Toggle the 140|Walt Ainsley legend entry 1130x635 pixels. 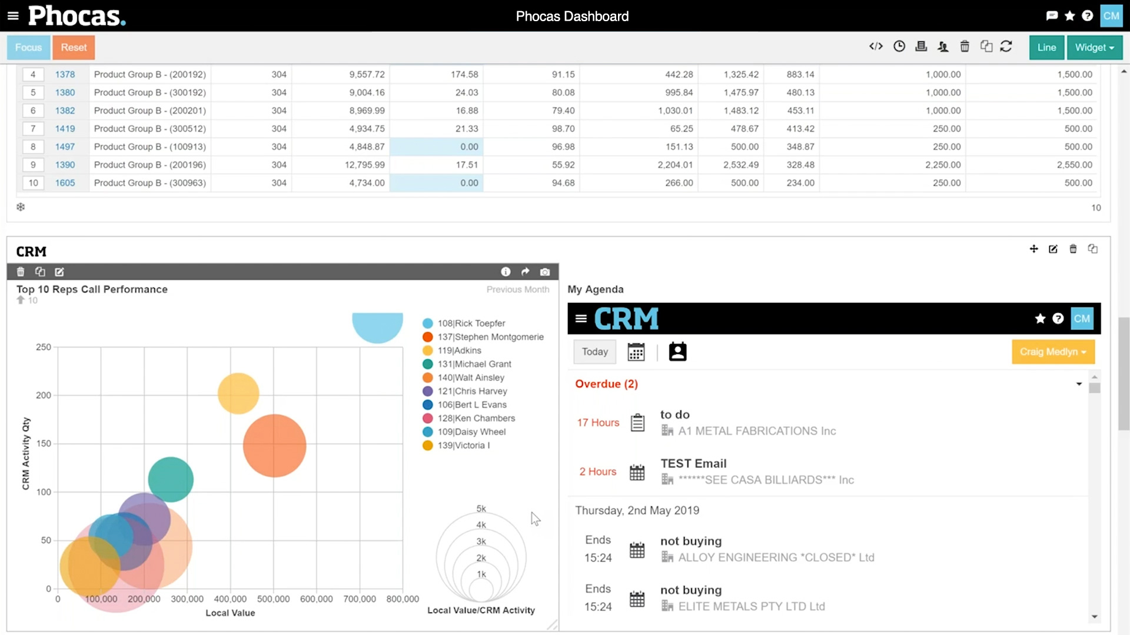tap(470, 377)
